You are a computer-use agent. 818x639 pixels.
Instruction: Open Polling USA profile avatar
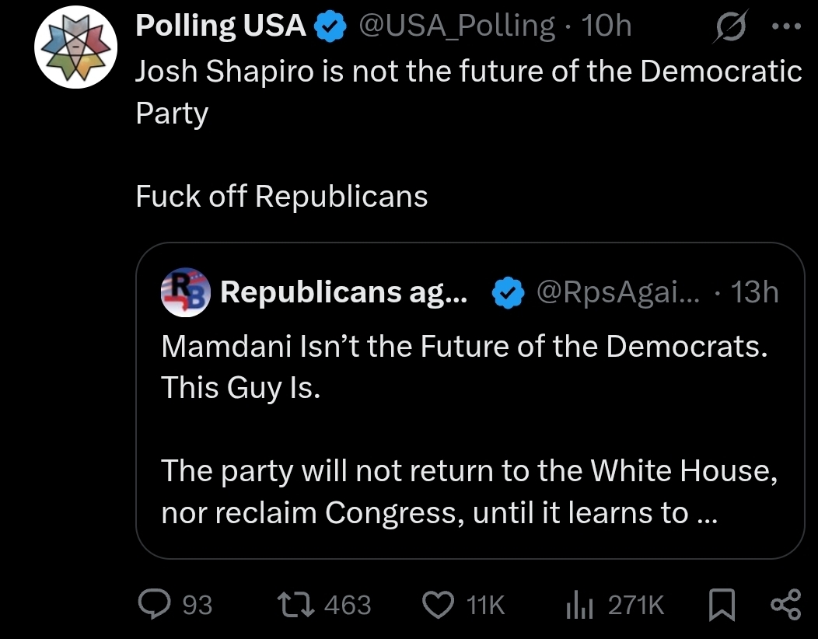point(76,49)
